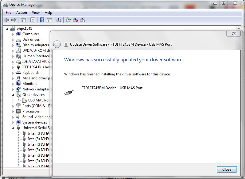This screenshot has width=245, height=179.
Task: Click the Universal Serial Bus controllers icon
Action: click(x=18, y=128)
